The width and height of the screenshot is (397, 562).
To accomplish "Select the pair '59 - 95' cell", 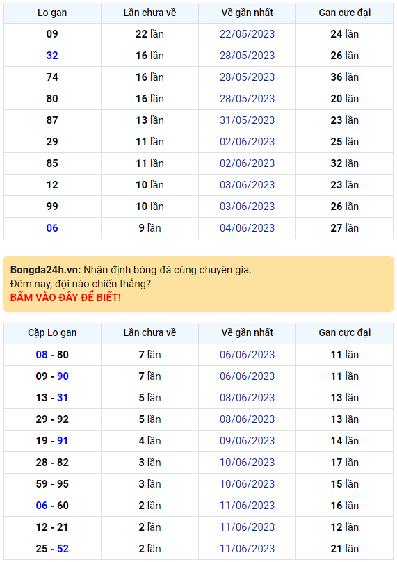I will click(52, 484).
